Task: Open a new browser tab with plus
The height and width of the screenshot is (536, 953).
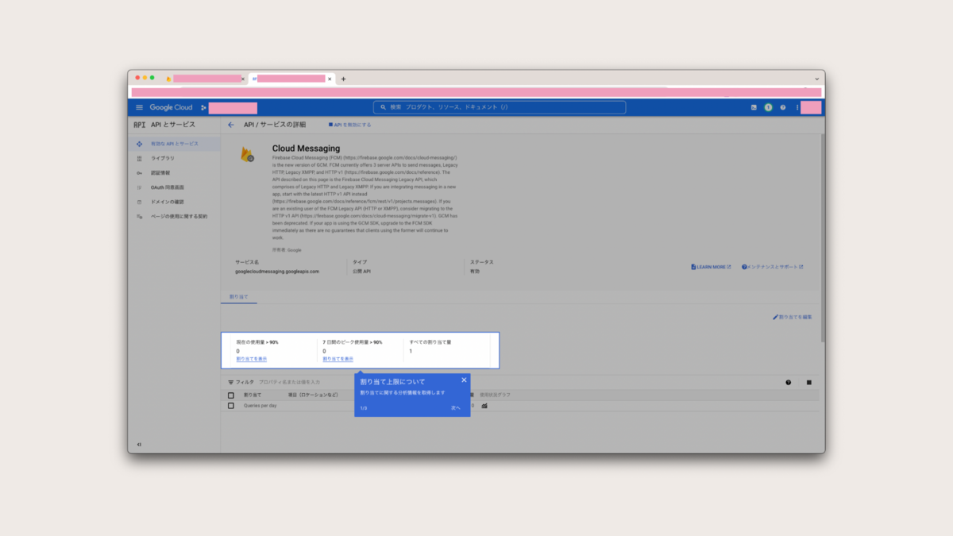Action: point(343,79)
